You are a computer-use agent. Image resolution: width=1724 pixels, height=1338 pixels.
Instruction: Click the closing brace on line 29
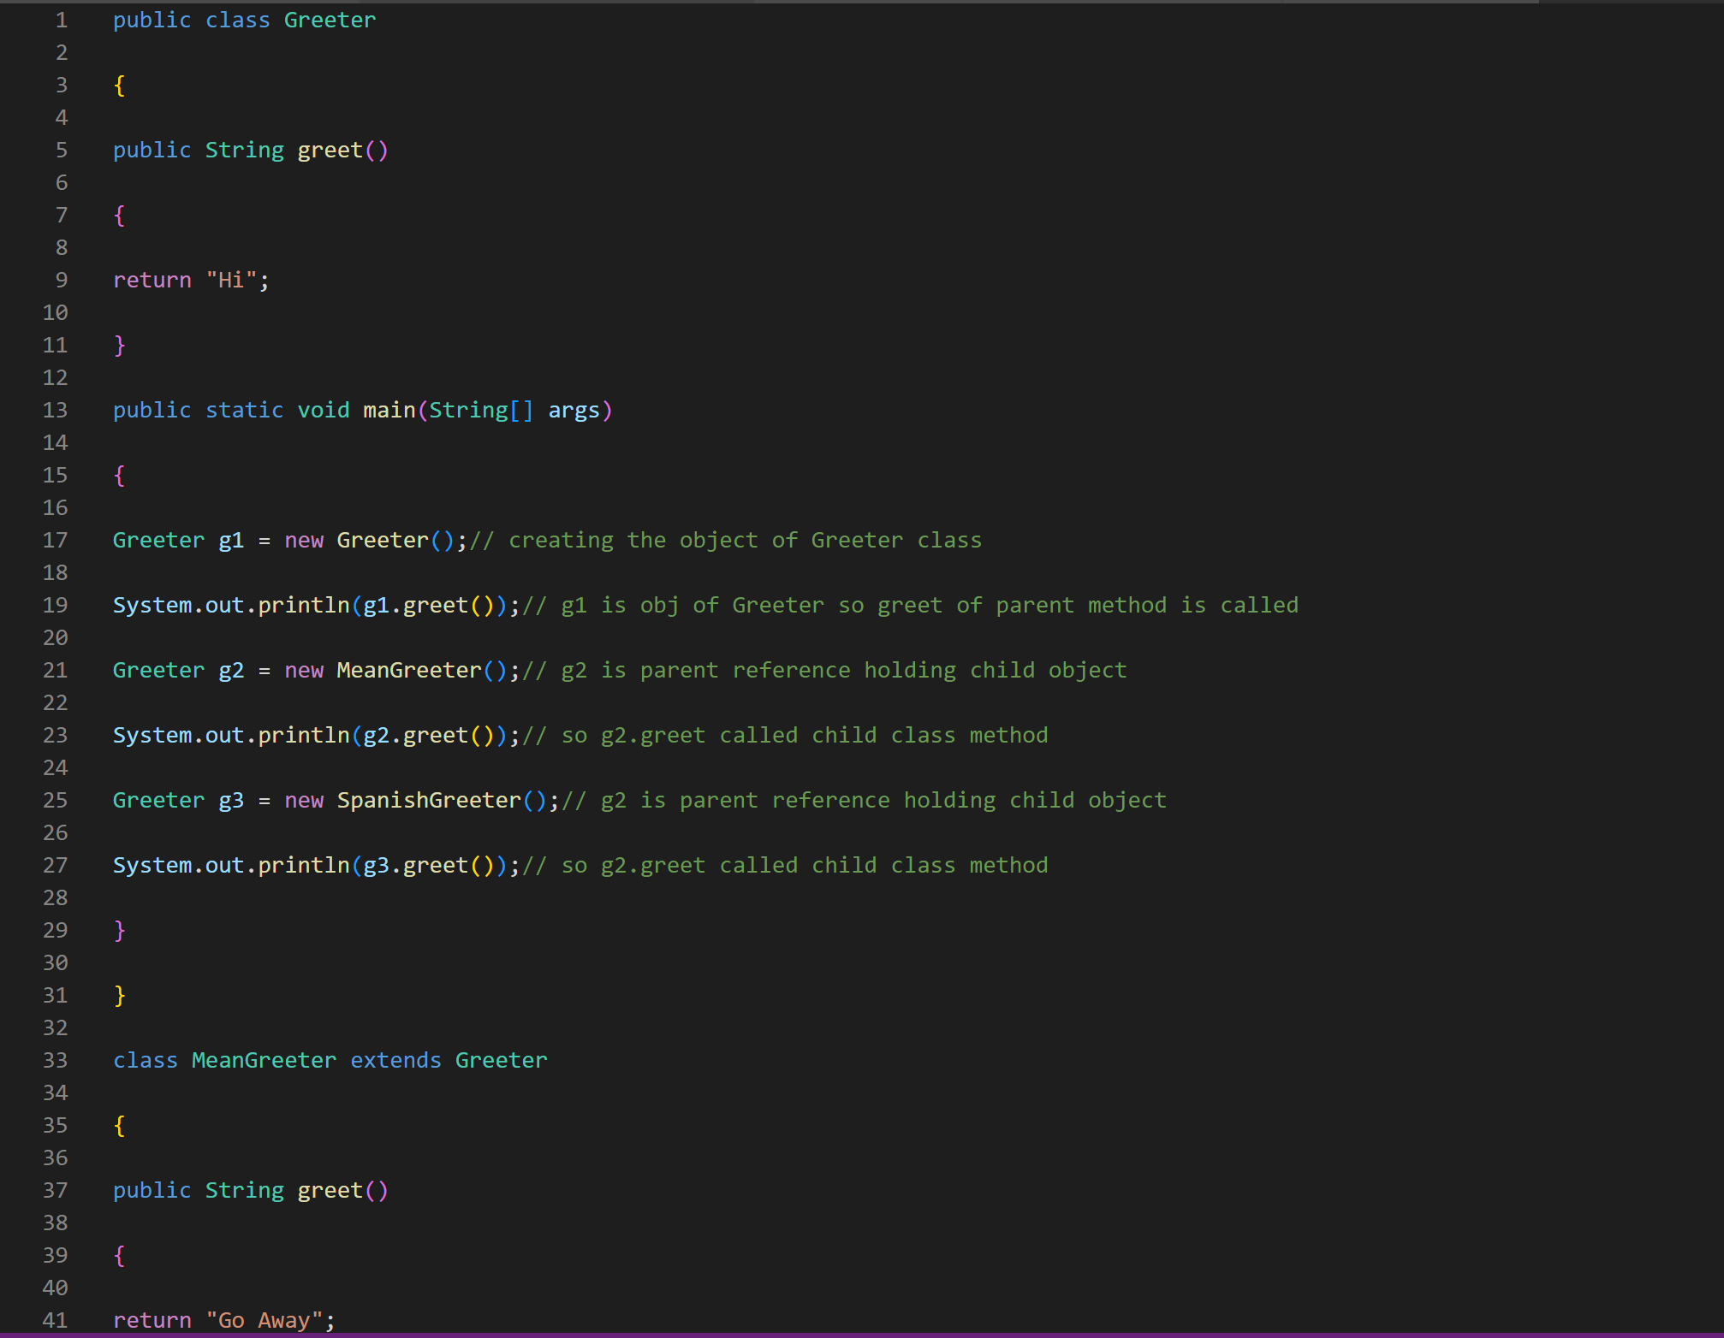120,930
